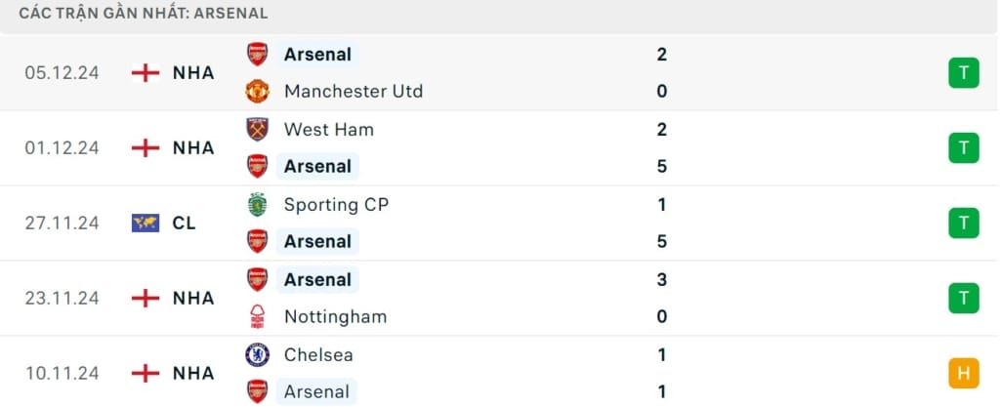Click the Chelsea club crest
Image resolution: width=1000 pixels, height=407 pixels.
coord(257,354)
